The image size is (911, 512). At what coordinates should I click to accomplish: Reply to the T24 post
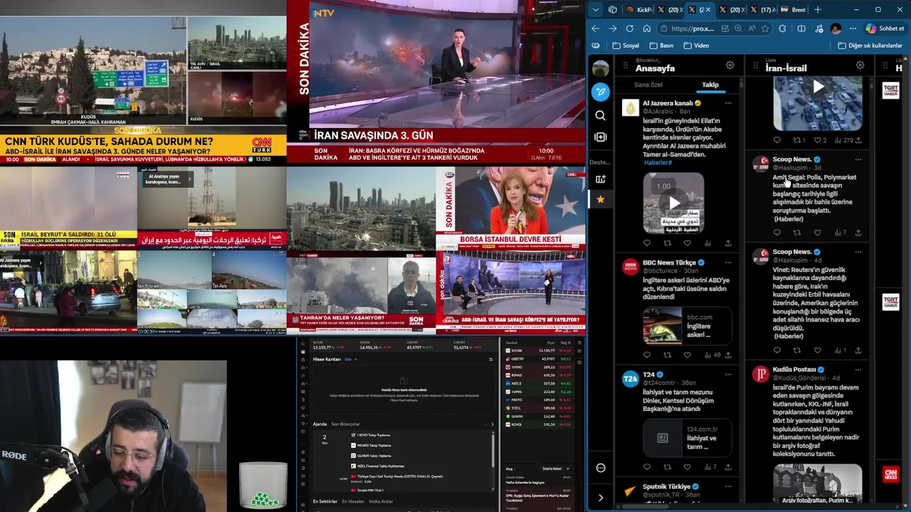(x=647, y=467)
